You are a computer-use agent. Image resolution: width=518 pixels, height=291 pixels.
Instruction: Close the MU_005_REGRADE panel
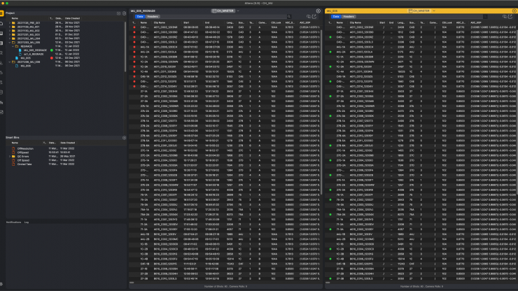pyautogui.click(x=317, y=11)
